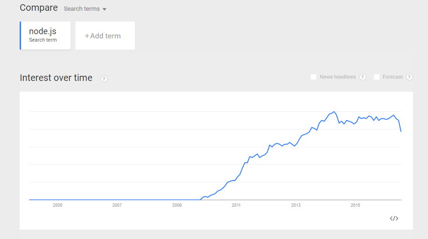Click the Compare heading text
Image resolution: width=428 pixels, height=239 pixels.
click(39, 8)
